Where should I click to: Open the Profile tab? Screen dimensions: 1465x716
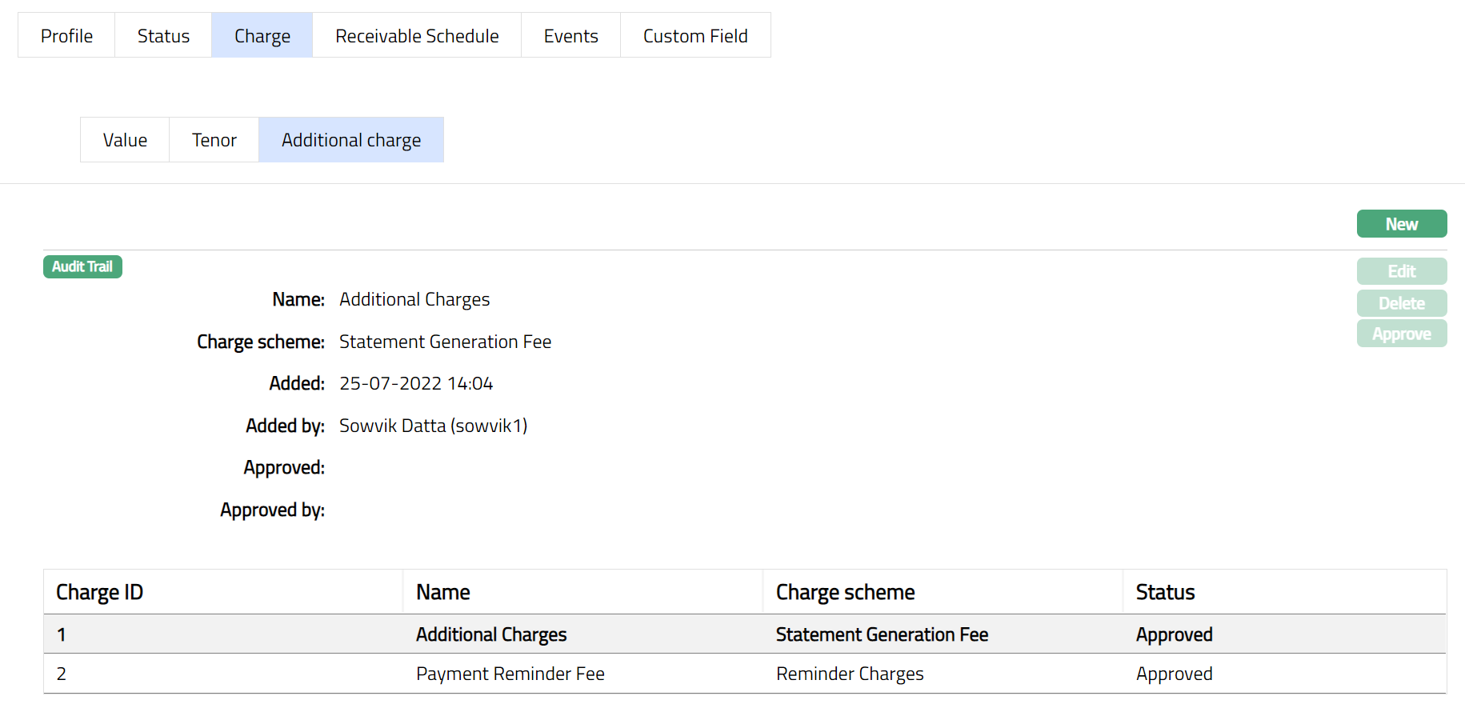[x=66, y=36]
